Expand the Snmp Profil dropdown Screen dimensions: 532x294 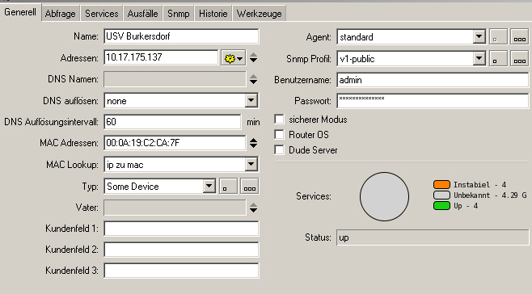coord(479,59)
